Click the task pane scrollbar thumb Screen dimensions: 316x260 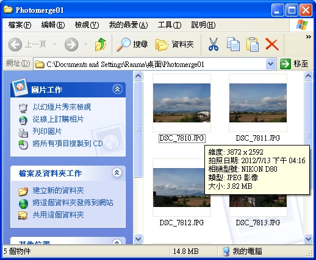coord(138,129)
